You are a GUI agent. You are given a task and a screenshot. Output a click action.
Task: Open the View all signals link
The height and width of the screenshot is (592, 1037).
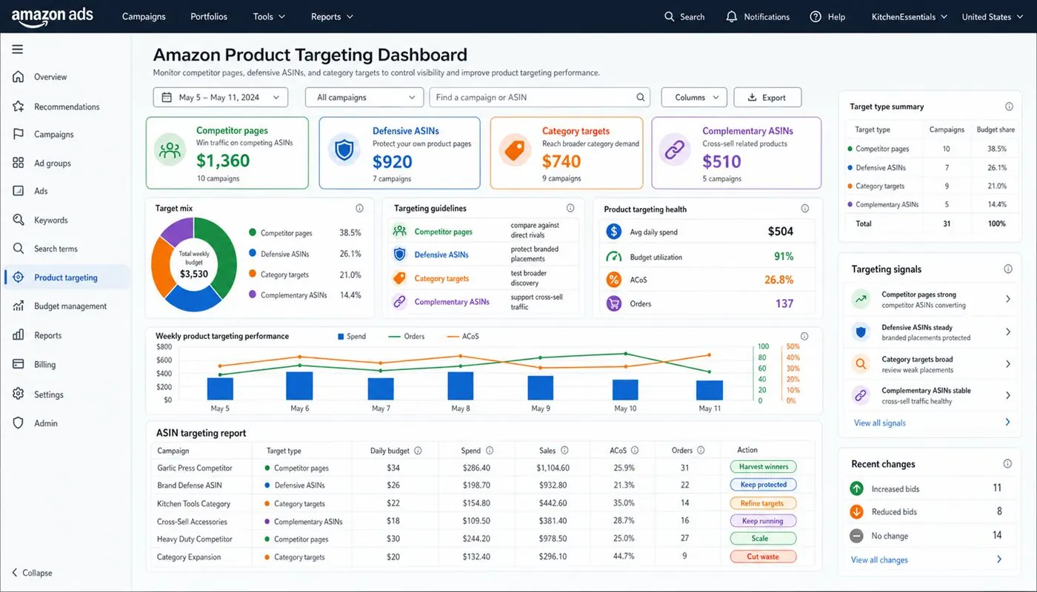tap(879, 423)
